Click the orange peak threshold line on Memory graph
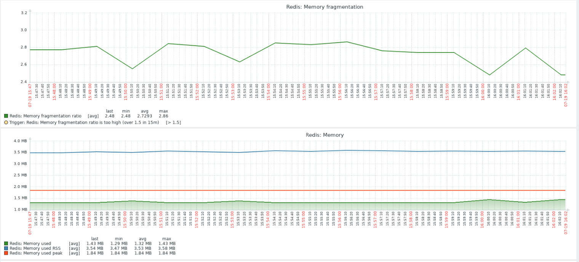Viewport: 579px width, 262px height. tap(267, 190)
